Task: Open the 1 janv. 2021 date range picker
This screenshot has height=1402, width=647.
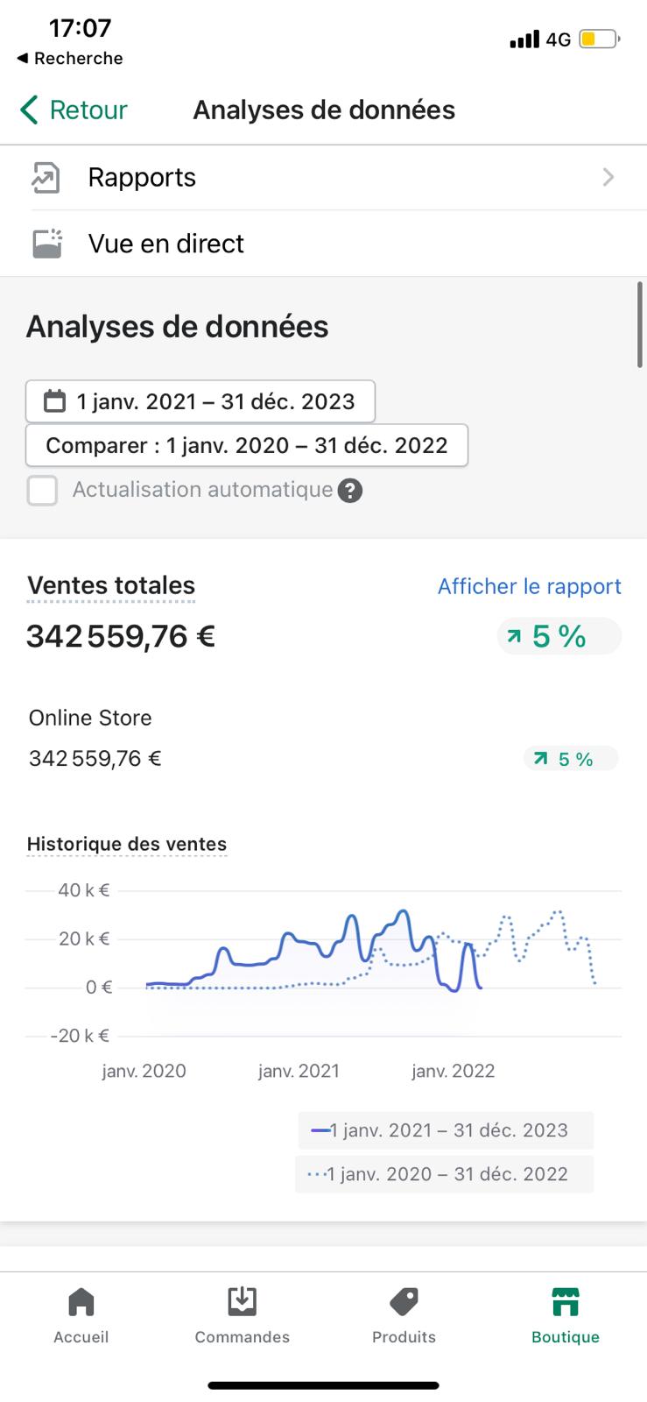Action: (x=200, y=402)
